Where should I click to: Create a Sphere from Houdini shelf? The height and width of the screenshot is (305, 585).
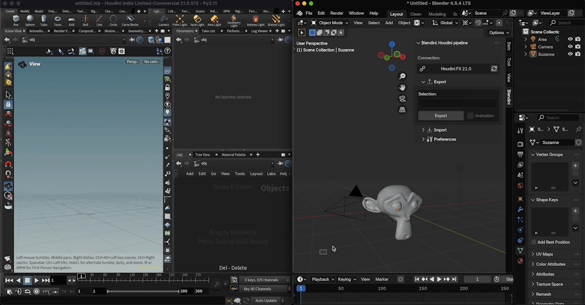30,20
